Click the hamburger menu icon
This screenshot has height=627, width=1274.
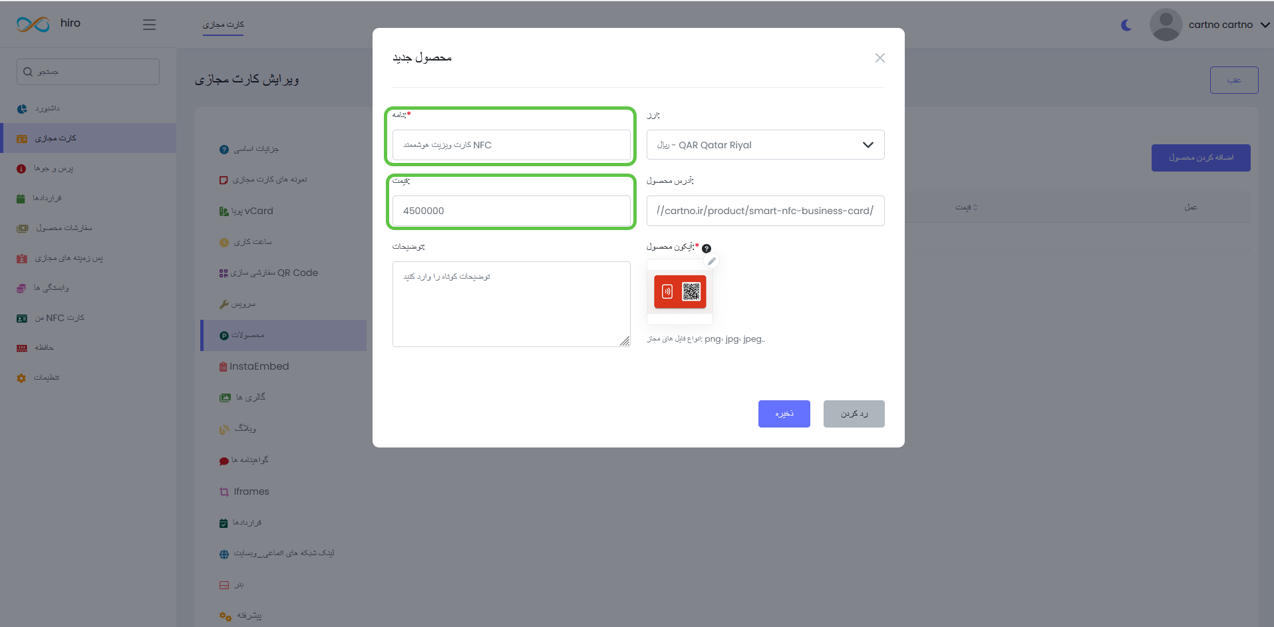pyautogui.click(x=149, y=25)
